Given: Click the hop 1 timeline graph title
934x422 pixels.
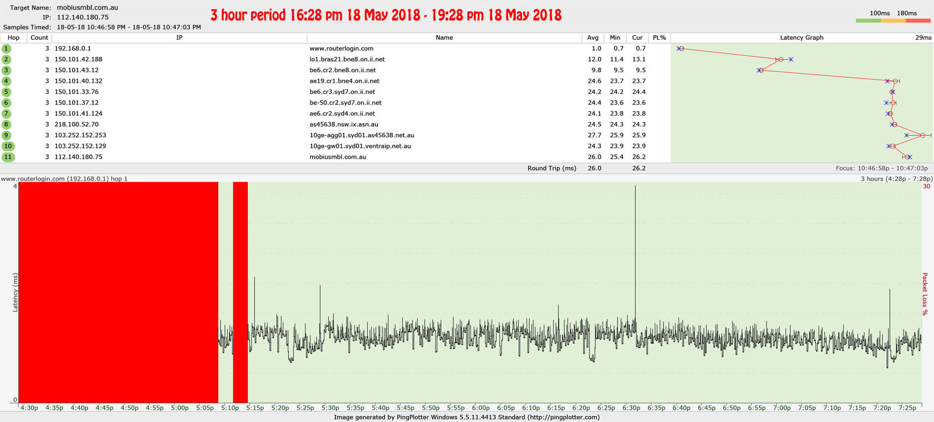Looking at the screenshot, I should [64, 179].
